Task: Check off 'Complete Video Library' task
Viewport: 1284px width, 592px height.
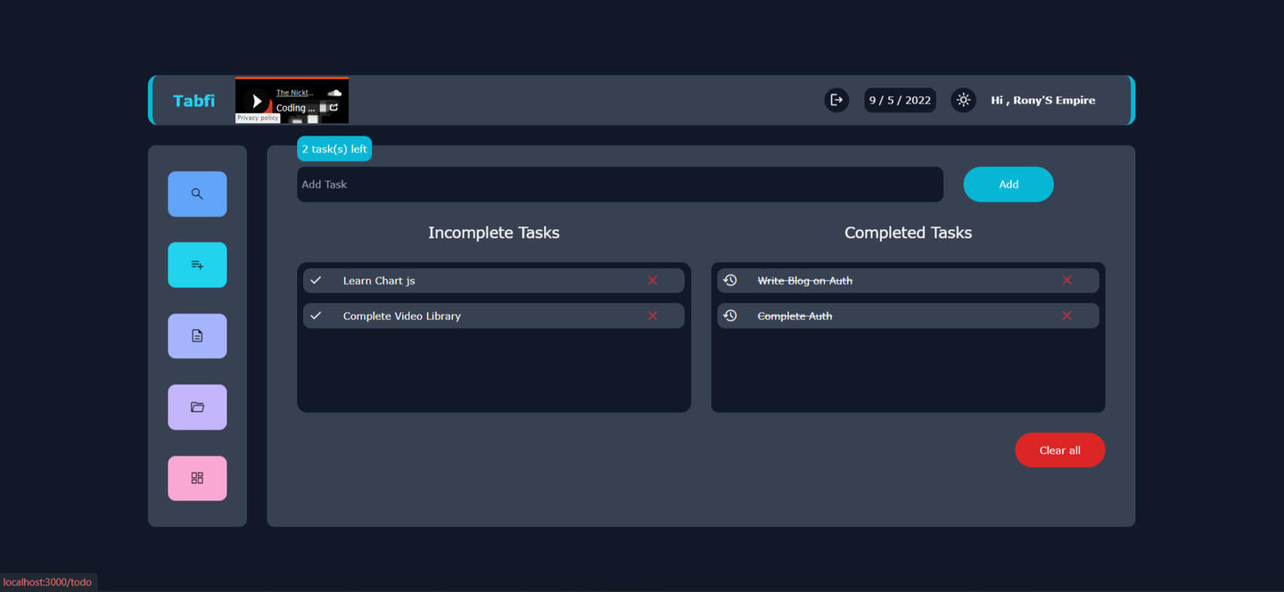Action: pyautogui.click(x=316, y=316)
